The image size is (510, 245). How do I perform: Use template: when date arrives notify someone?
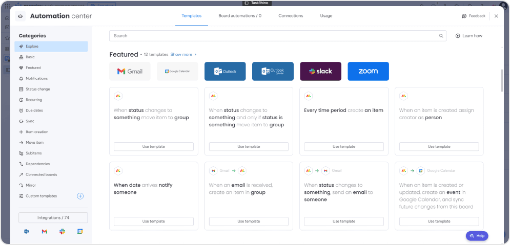click(x=154, y=221)
